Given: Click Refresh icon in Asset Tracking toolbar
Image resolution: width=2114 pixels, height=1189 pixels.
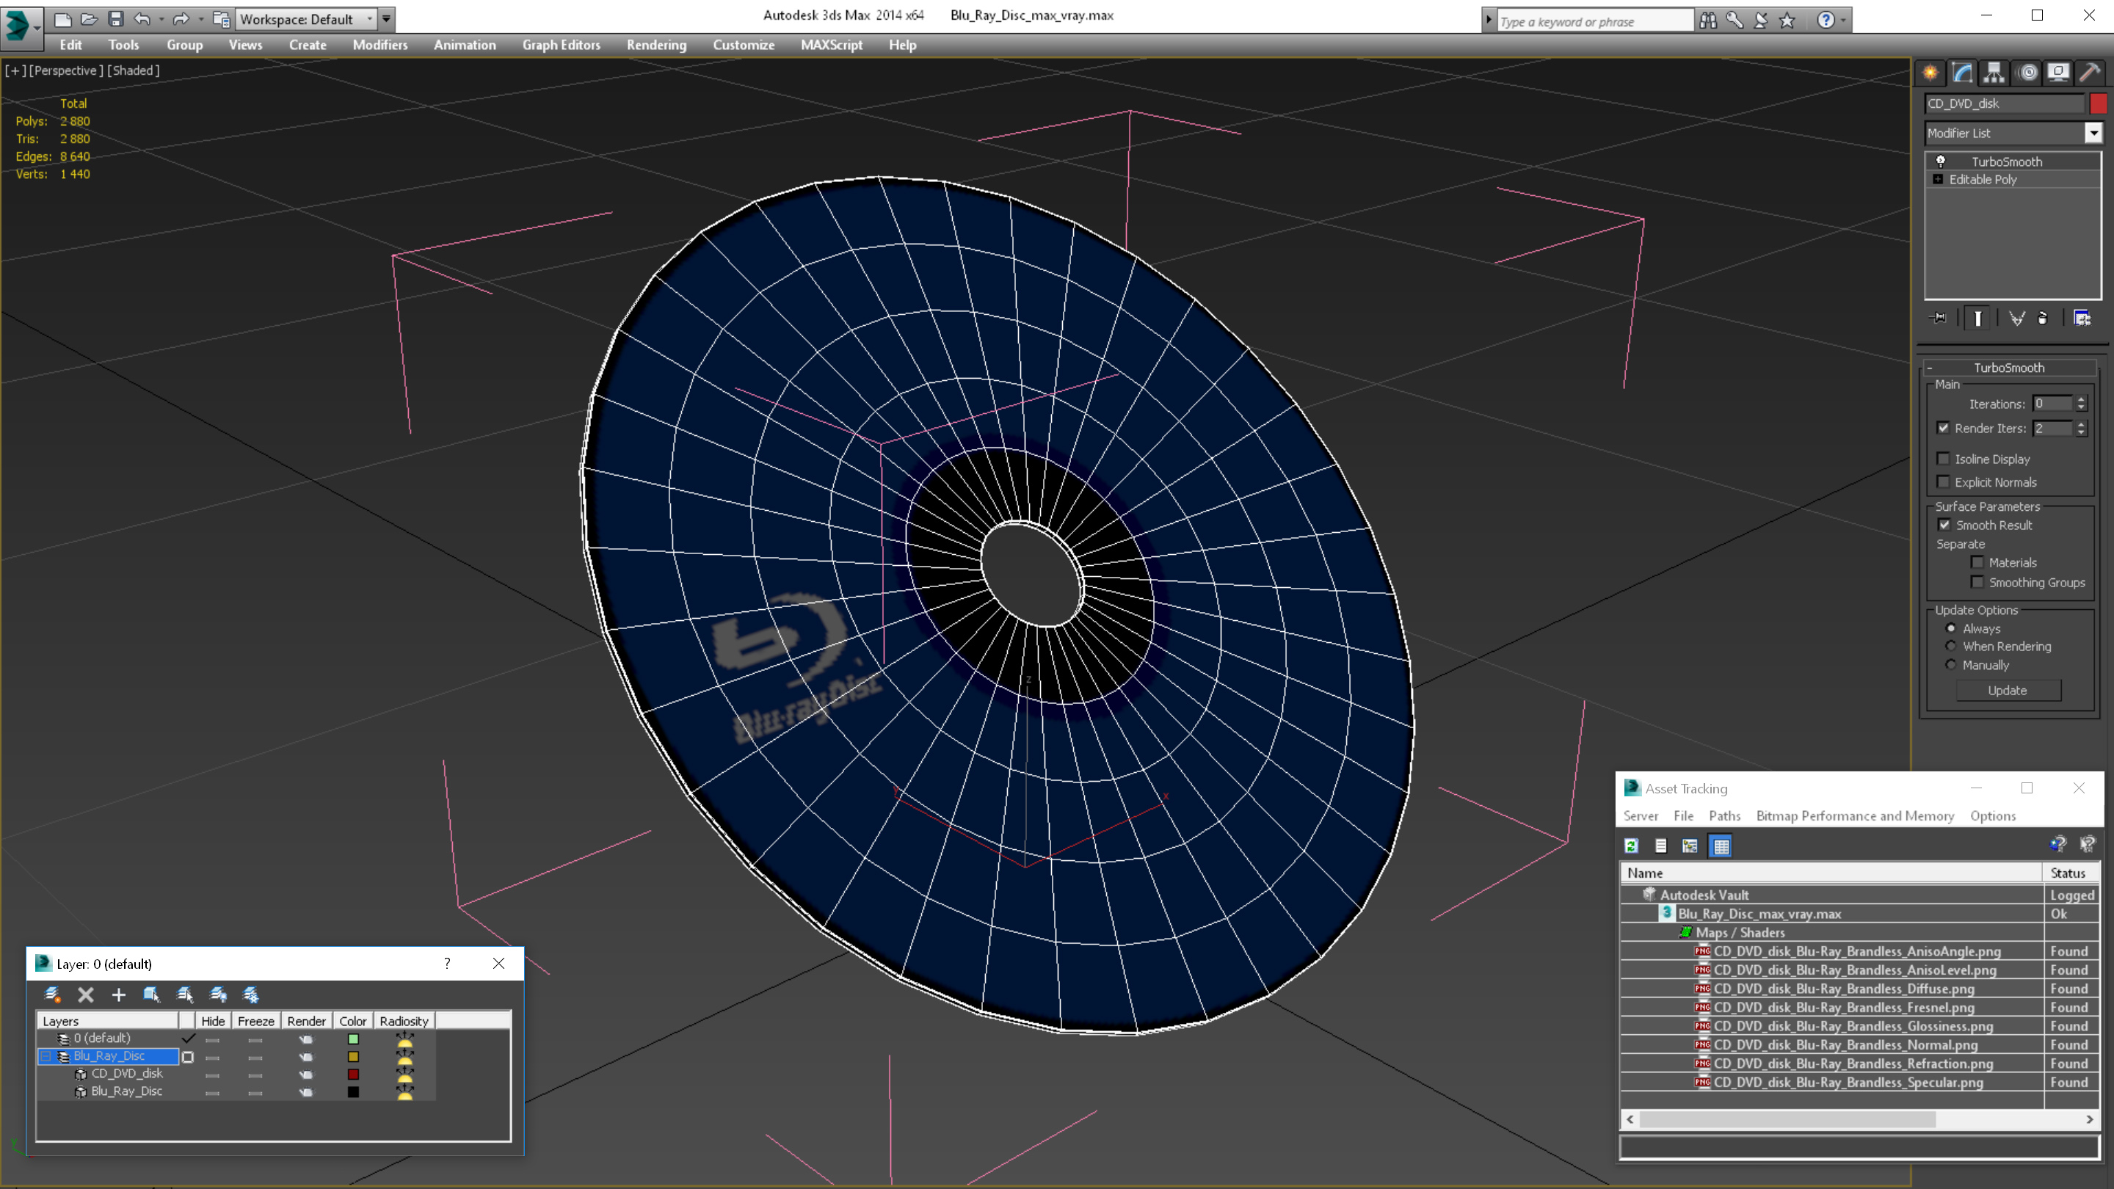Looking at the screenshot, I should [x=1632, y=846].
